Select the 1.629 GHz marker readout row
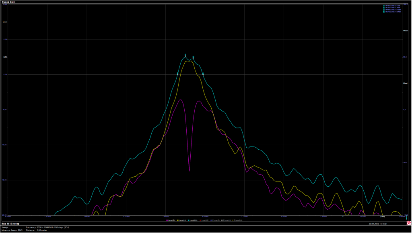 click(x=392, y=7)
